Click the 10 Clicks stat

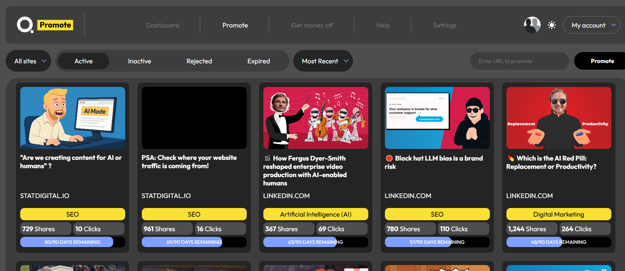pyautogui.click(x=99, y=229)
